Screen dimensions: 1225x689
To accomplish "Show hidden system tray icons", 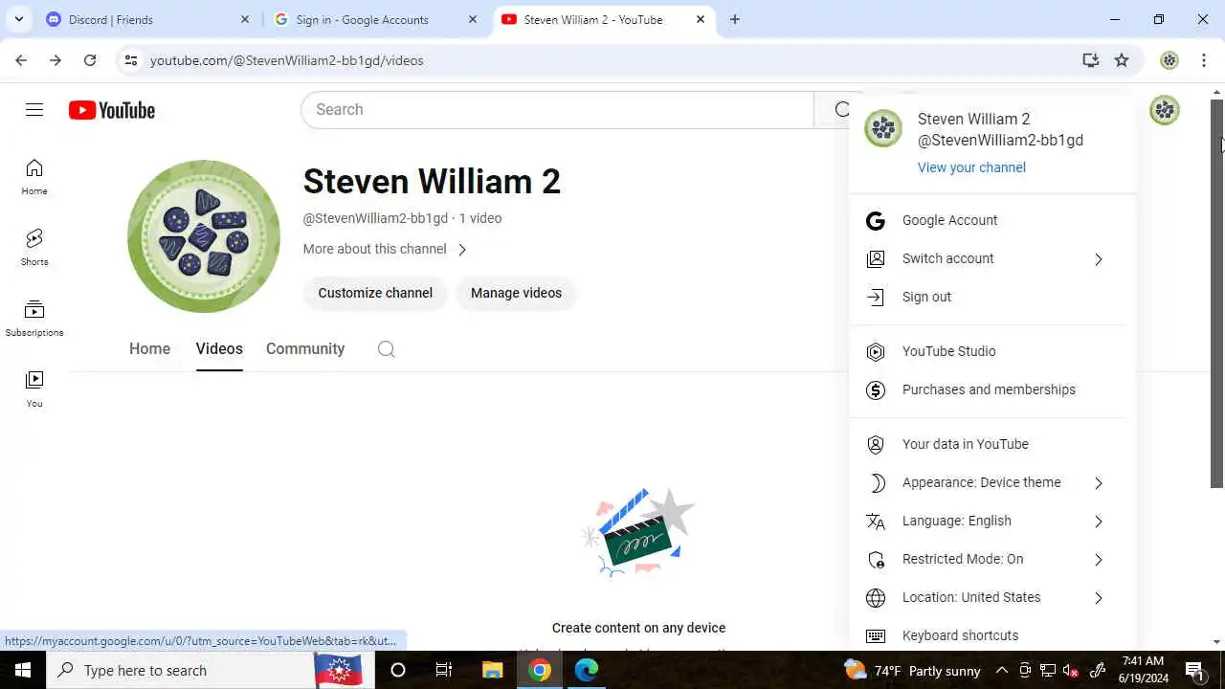I will click(1001, 670).
